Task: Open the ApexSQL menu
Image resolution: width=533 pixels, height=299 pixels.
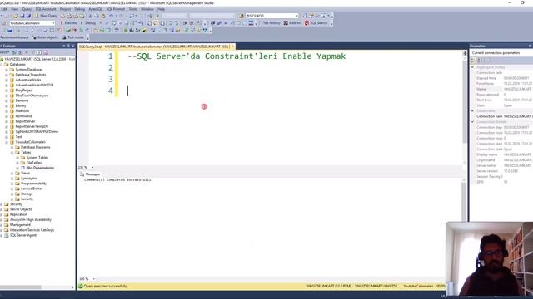Action: tap(95, 9)
